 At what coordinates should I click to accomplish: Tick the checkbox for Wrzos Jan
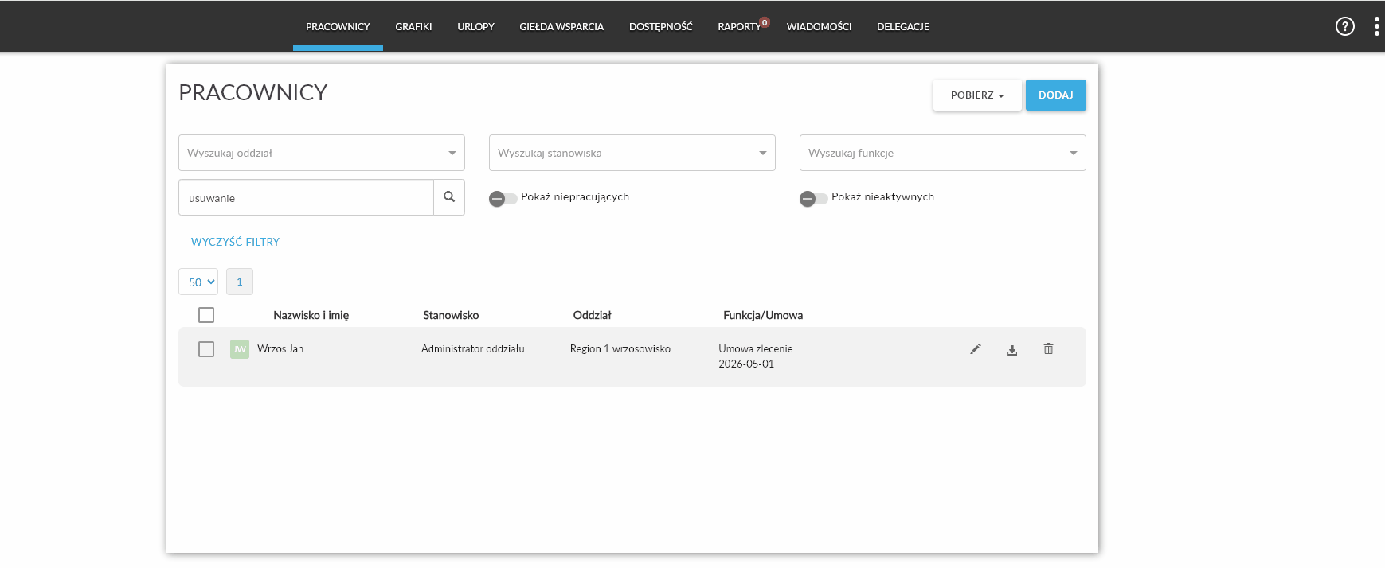click(206, 349)
